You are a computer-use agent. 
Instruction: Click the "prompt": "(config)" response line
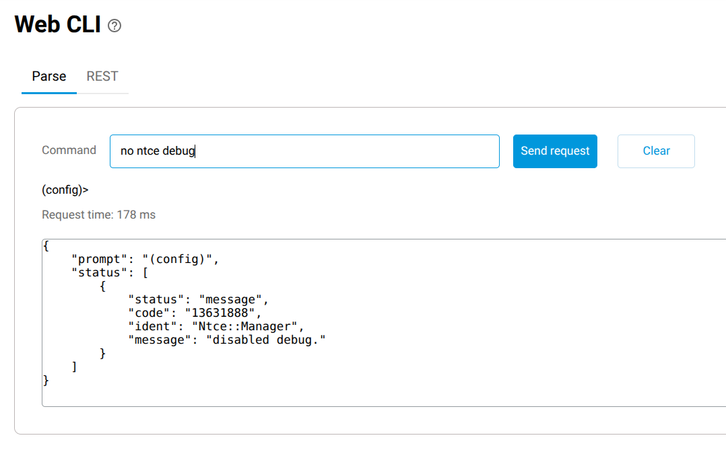(x=145, y=259)
